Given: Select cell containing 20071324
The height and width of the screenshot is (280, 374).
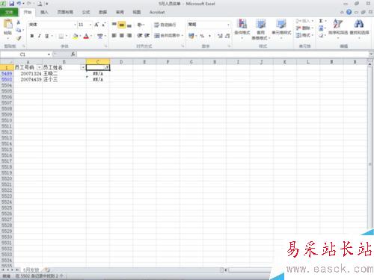Looking at the screenshot, I should (x=28, y=74).
